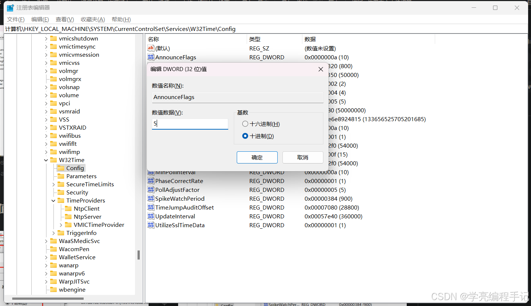
Task: Close the 编辑 DWORD dialog with X
Action: 321,69
